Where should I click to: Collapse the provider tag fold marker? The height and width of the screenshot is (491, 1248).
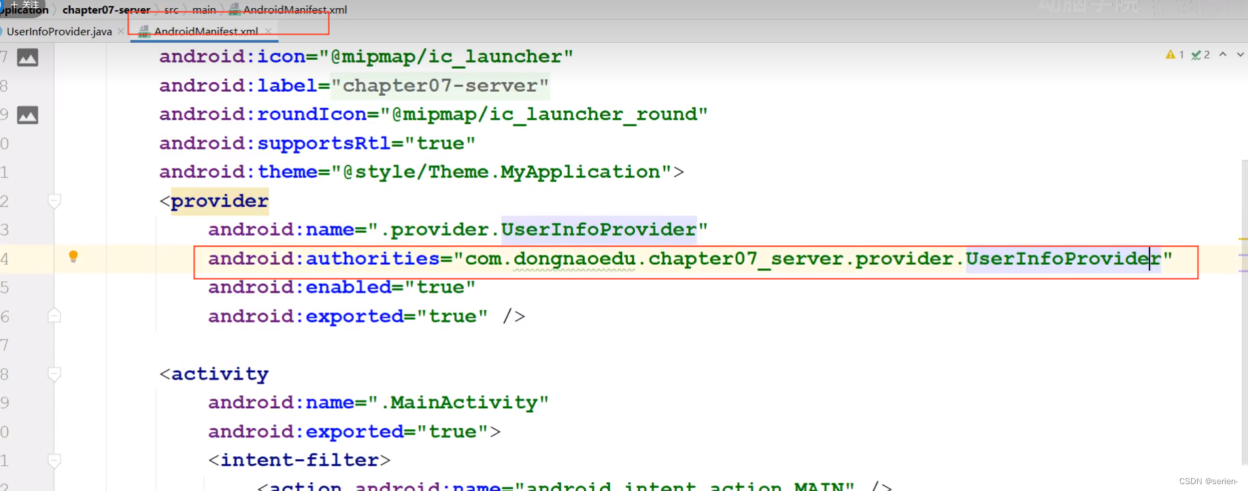click(54, 201)
